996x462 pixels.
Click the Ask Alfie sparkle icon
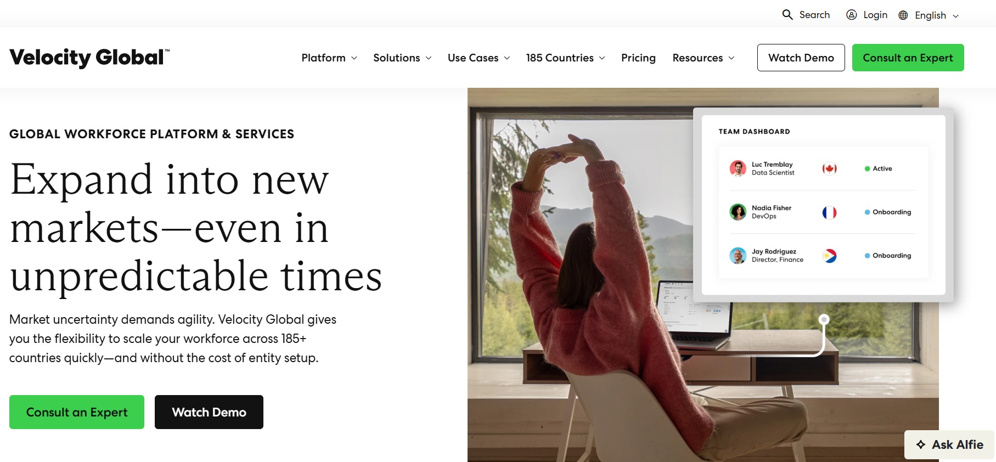(x=921, y=444)
